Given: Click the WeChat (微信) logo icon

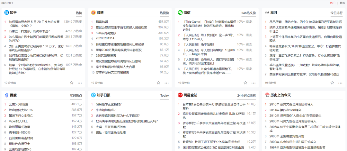Looking at the screenshot, I should point(180,12).
